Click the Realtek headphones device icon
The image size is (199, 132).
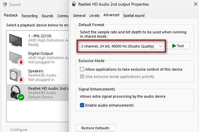(17, 93)
